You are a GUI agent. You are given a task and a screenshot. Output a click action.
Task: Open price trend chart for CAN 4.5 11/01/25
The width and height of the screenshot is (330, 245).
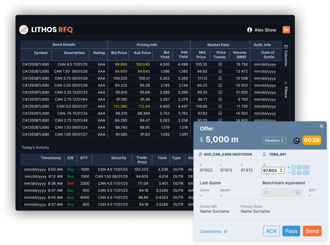pyautogui.click(x=220, y=64)
